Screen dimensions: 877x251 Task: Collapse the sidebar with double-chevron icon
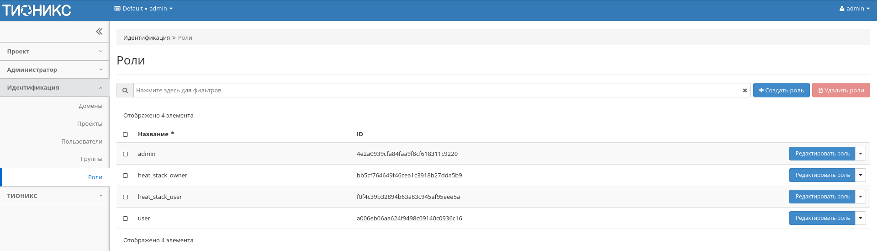point(99,32)
